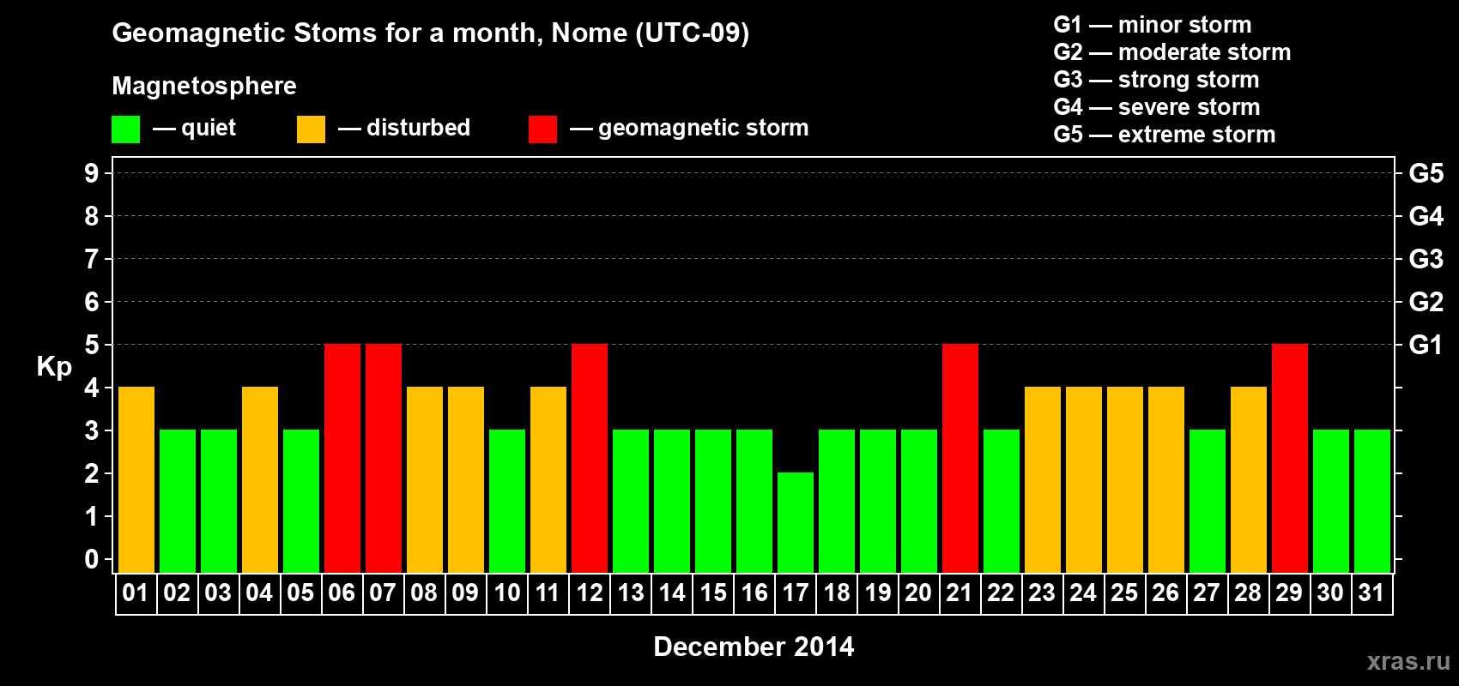
Task: Select the red bar for day 06
Action: [342, 458]
